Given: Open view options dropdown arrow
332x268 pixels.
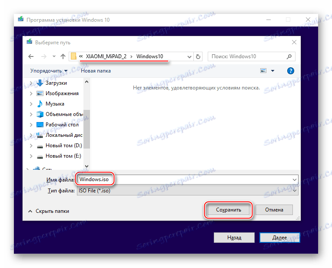Looking at the screenshot, I should tap(273, 71).
